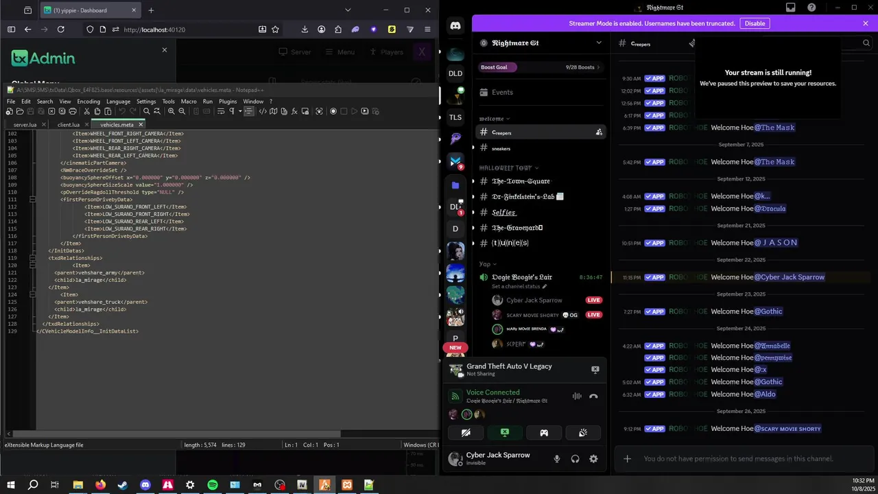This screenshot has height=494, width=878.
Task: Open Discord User Settings gear
Action: (x=593, y=459)
